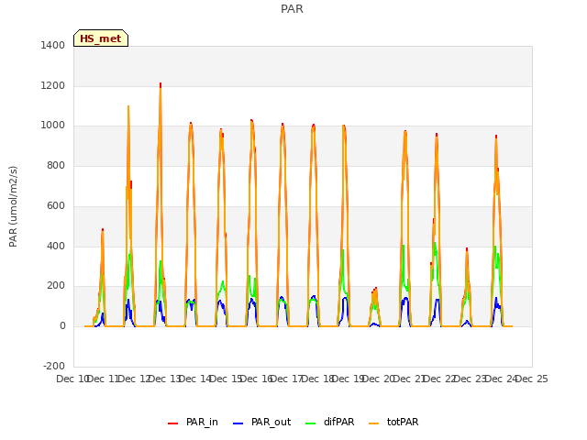
Task: Click the 1200 y-axis tick label
Action: click(x=53, y=85)
